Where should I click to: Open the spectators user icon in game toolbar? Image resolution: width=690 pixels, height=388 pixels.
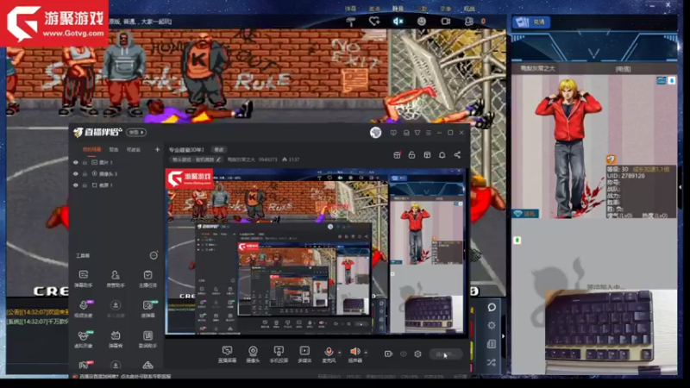click(469, 21)
